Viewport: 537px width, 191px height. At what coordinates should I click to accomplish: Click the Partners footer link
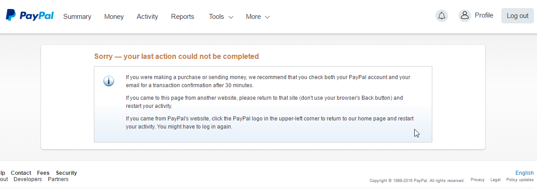tap(58, 179)
